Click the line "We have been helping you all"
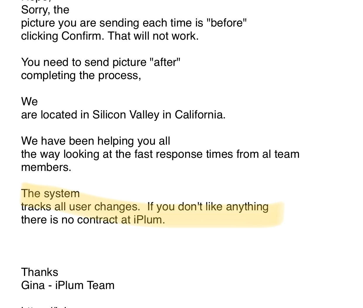The width and height of the screenshot is (363, 308). (x=95, y=141)
